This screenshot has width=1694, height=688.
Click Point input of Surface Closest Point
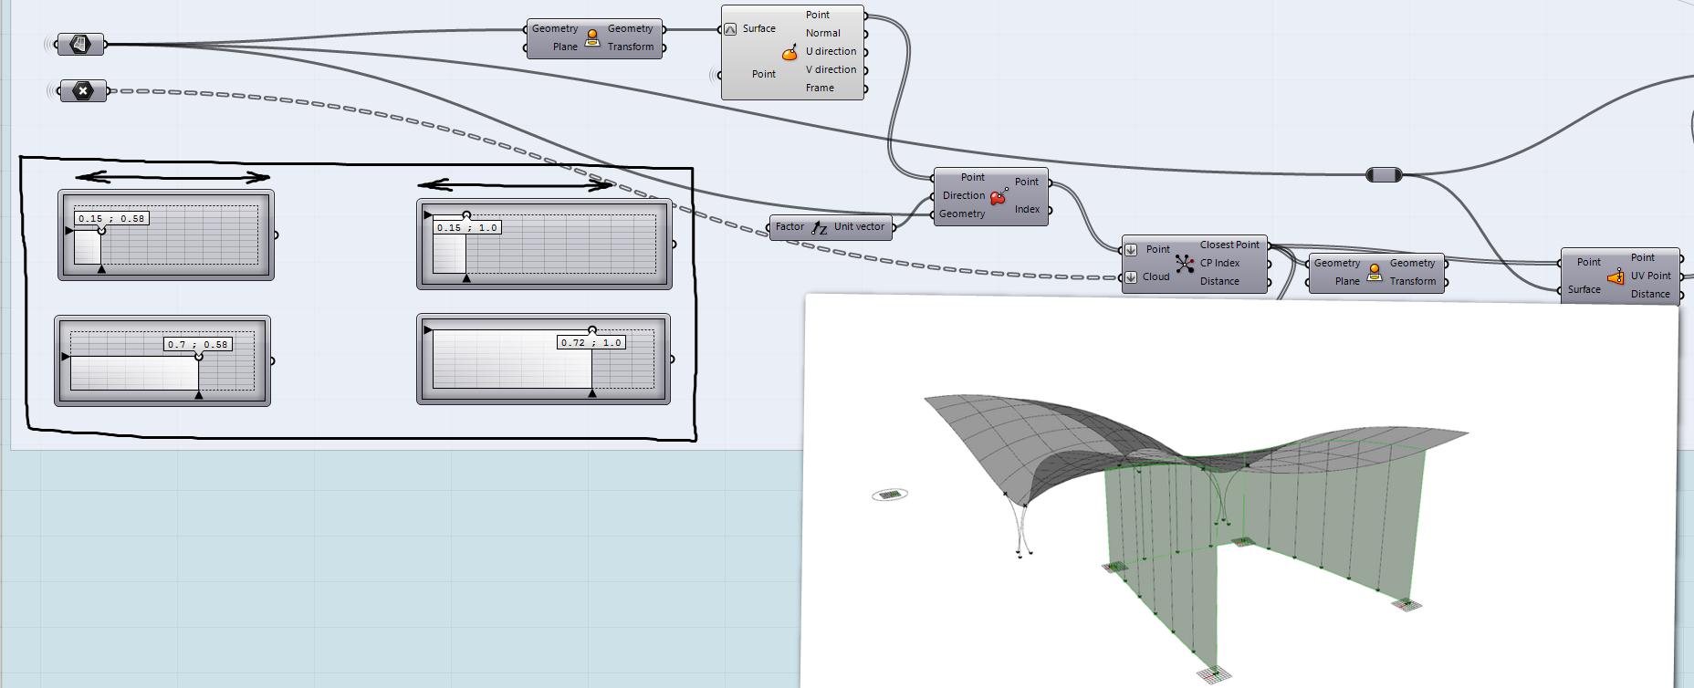(1589, 263)
